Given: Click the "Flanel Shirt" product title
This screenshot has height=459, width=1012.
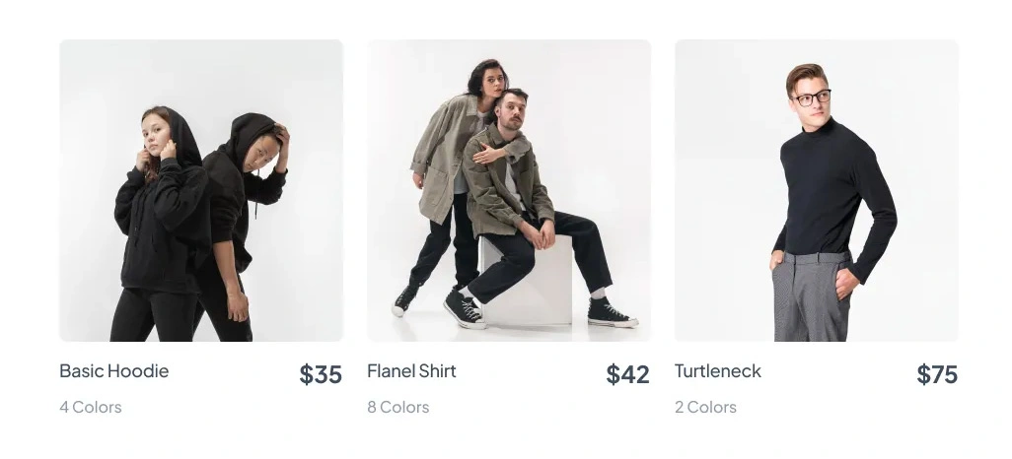Looking at the screenshot, I should click(x=411, y=371).
